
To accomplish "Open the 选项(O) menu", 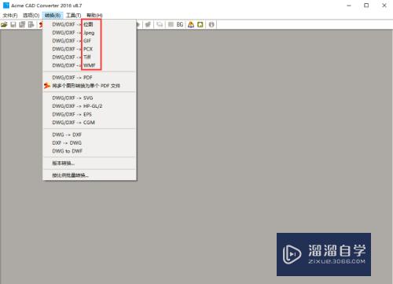I will (31, 16).
